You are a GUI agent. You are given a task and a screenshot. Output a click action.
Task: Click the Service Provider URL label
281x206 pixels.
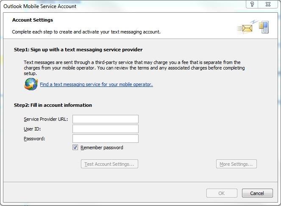pos(46,119)
